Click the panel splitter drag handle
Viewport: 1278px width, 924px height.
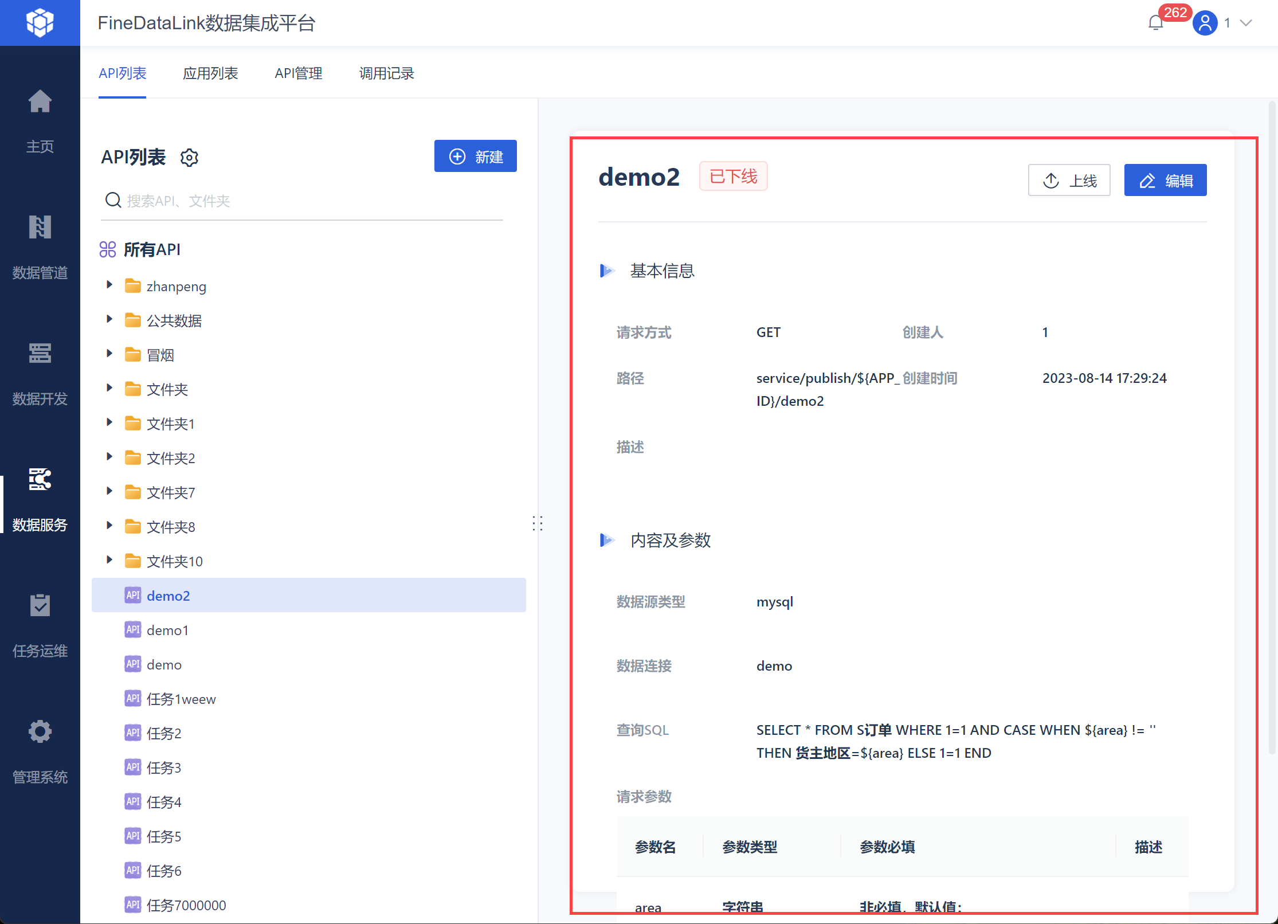[x=538, y=523]
